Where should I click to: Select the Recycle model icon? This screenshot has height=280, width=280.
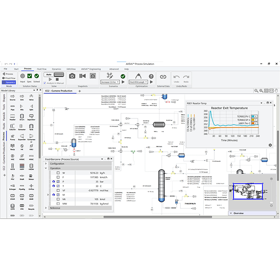point(31,206)
